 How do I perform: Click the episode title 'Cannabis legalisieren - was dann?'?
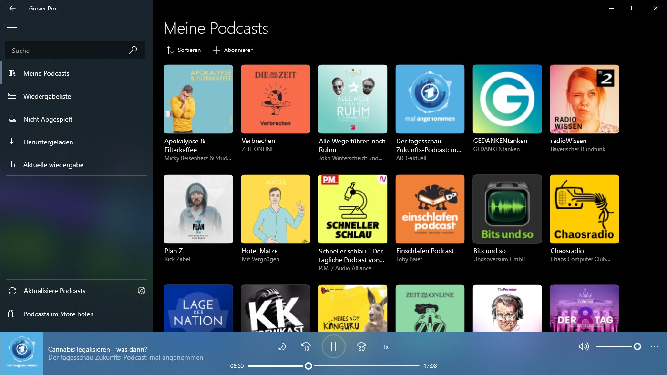98,349
